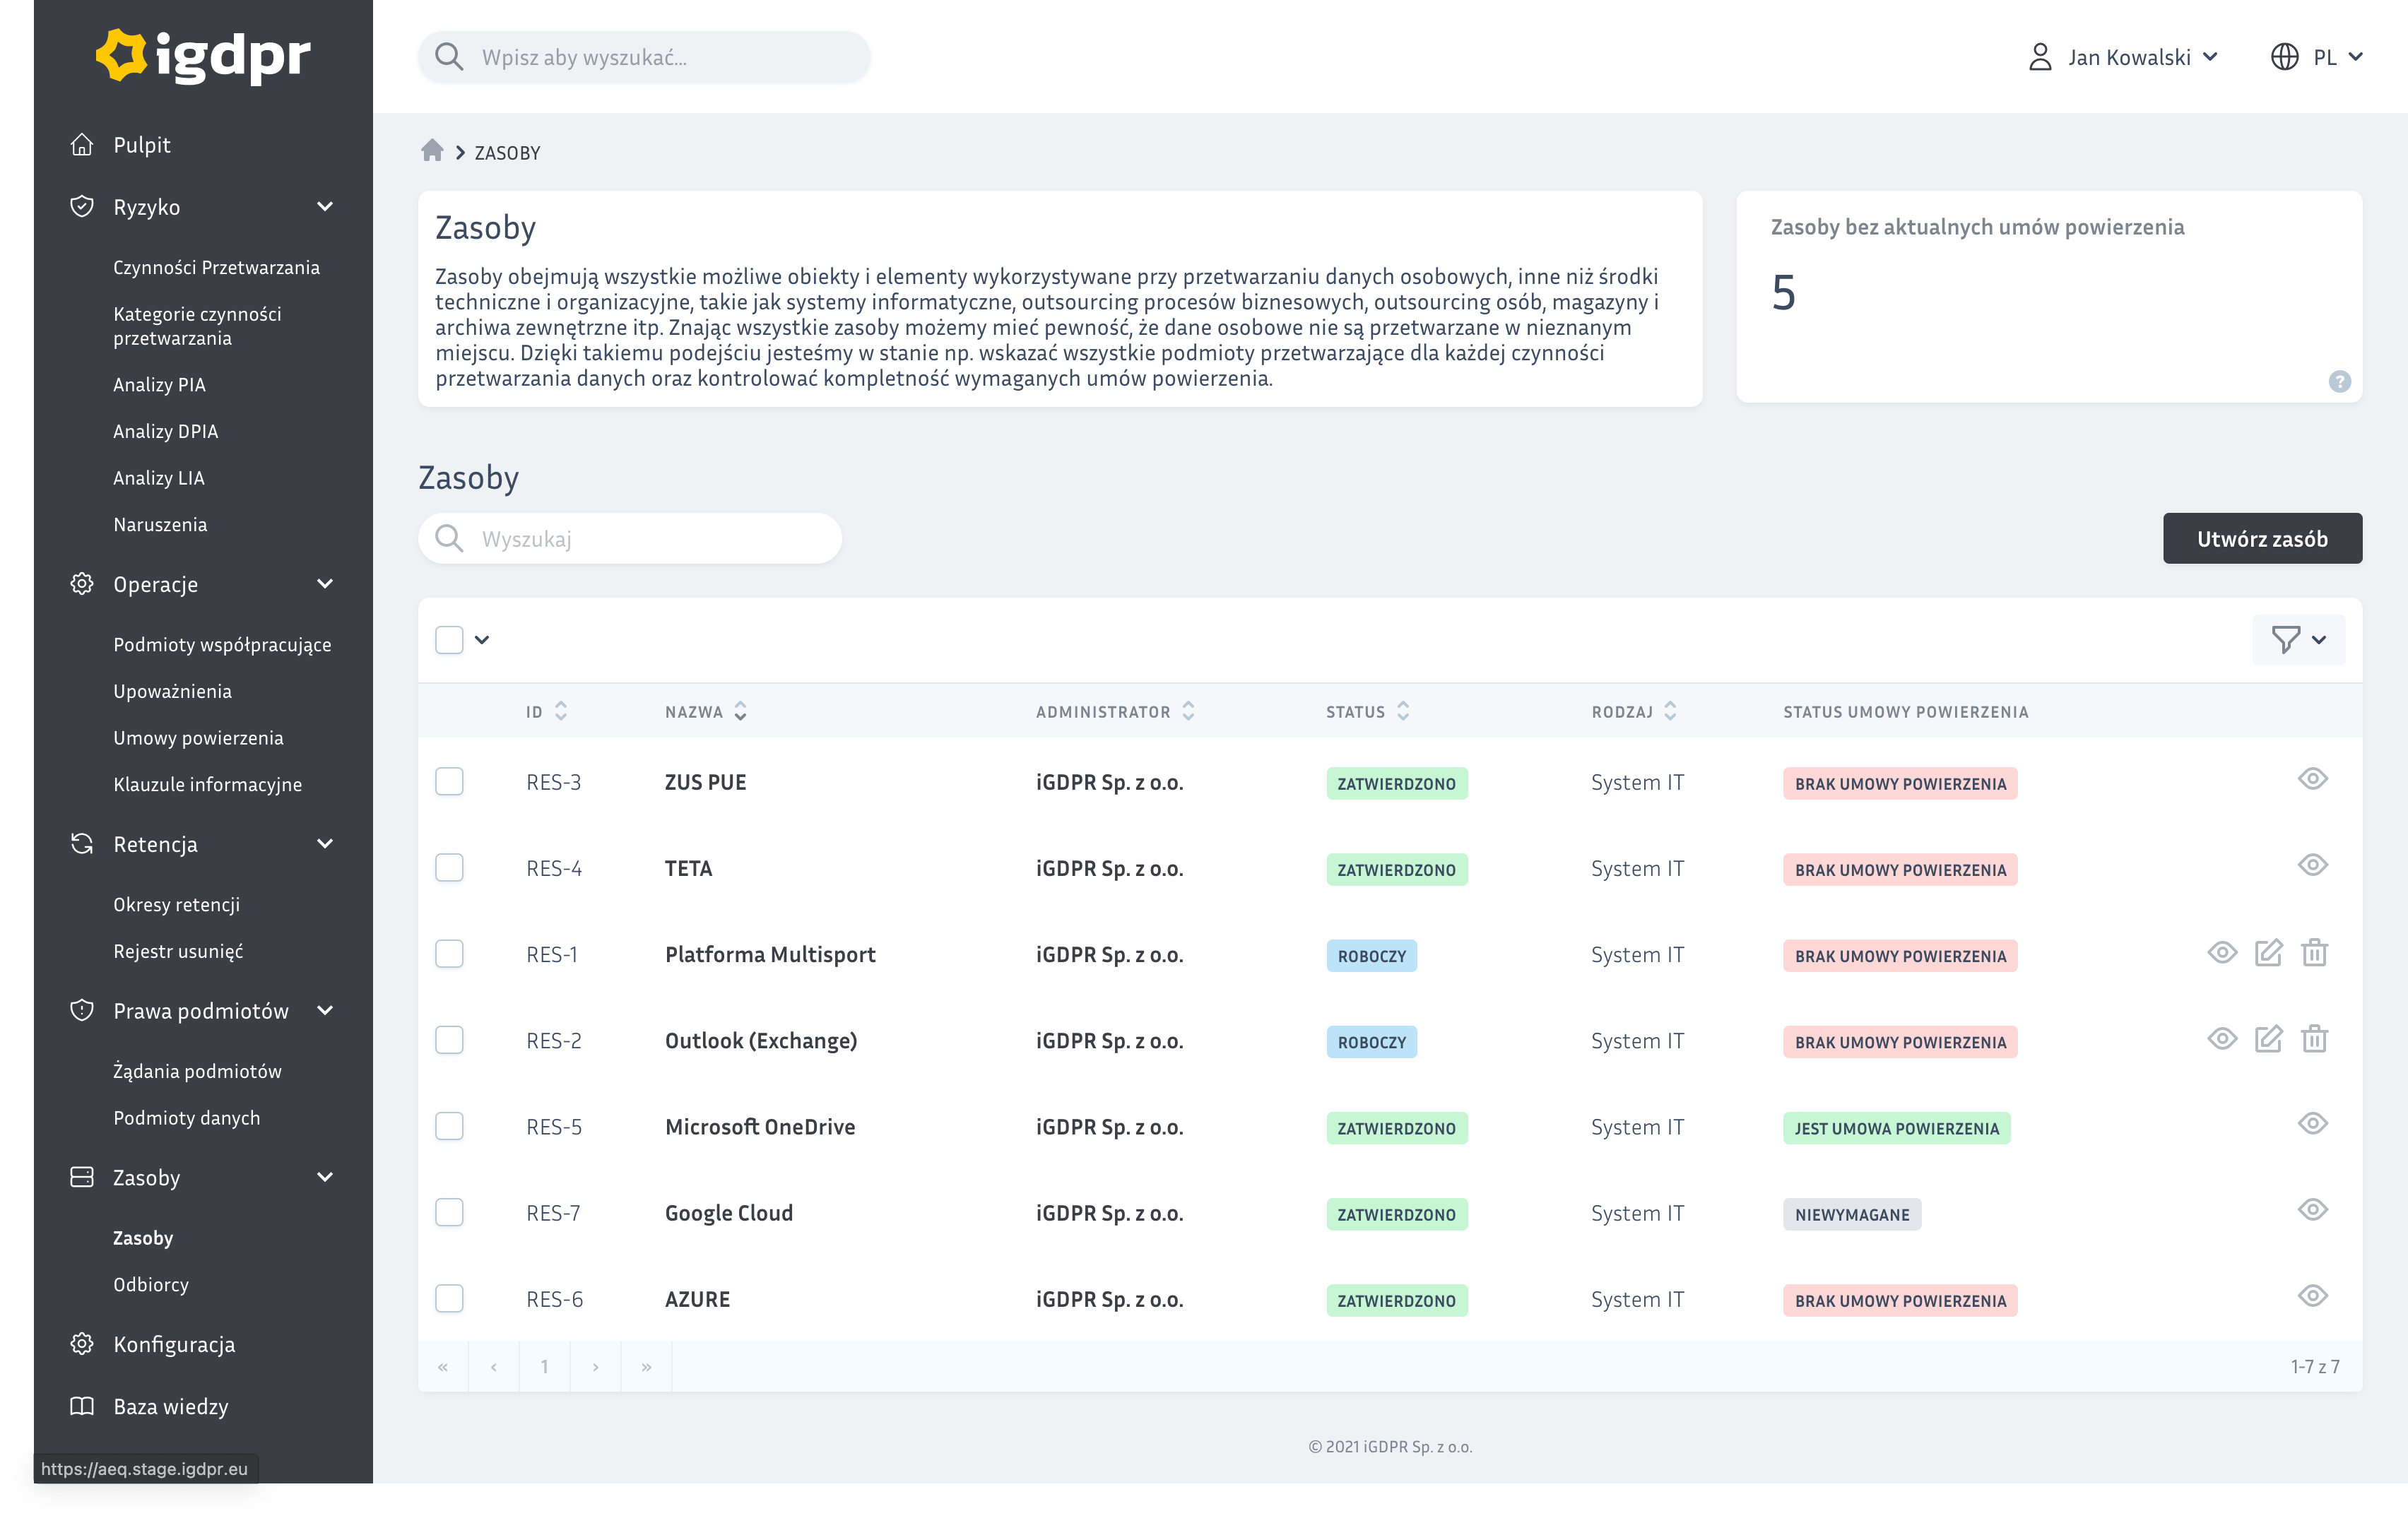The width and height of the screenshot is (2408, 1523).
Task: Open preview of Platforma Multisport via the eye icon
Action: click(x=2222, y=953)
